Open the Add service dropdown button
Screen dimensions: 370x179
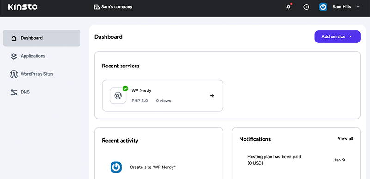click(x=338, y=37)
